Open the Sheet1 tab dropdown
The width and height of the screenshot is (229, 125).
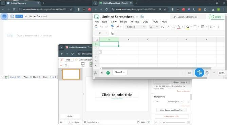124,72
